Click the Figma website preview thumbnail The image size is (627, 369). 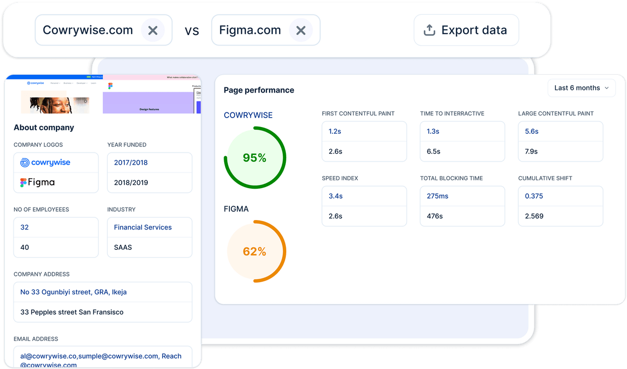[x=152, y=94]
